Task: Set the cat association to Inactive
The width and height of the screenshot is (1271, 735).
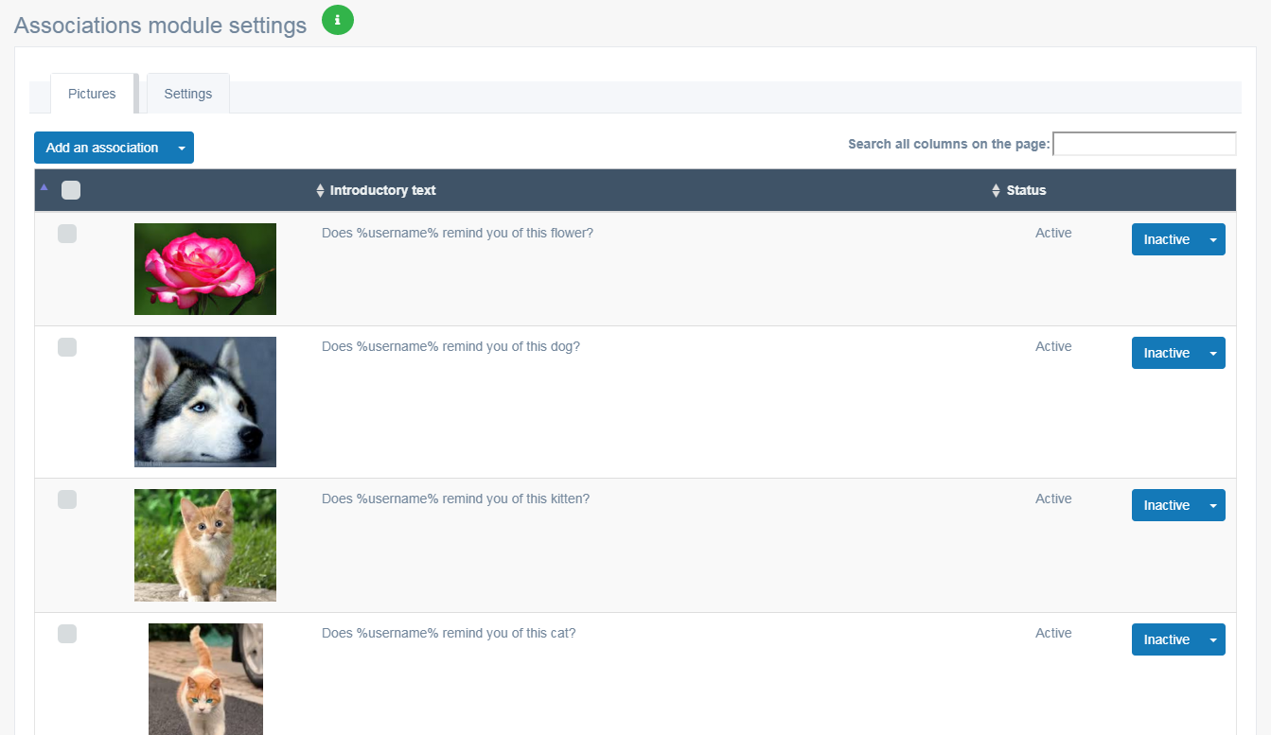Action: tap(1167, 639)
